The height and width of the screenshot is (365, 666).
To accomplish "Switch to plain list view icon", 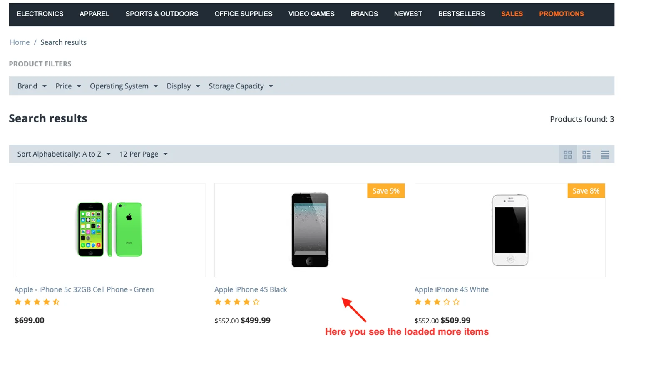I will click(605, 154).
